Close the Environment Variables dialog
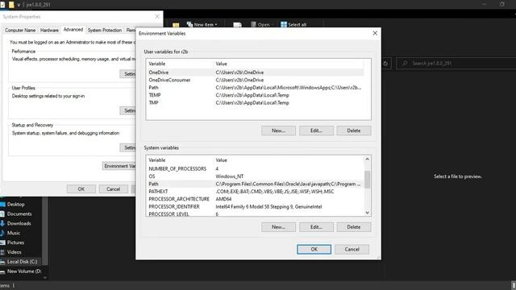The image size is (516, 290). [x=375, y=33]
